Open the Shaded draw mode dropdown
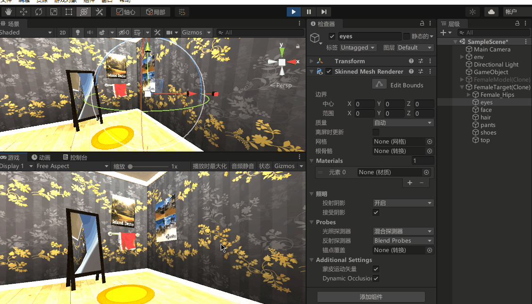This screenshot has height=304, width=532. click(x=26, y=33)
